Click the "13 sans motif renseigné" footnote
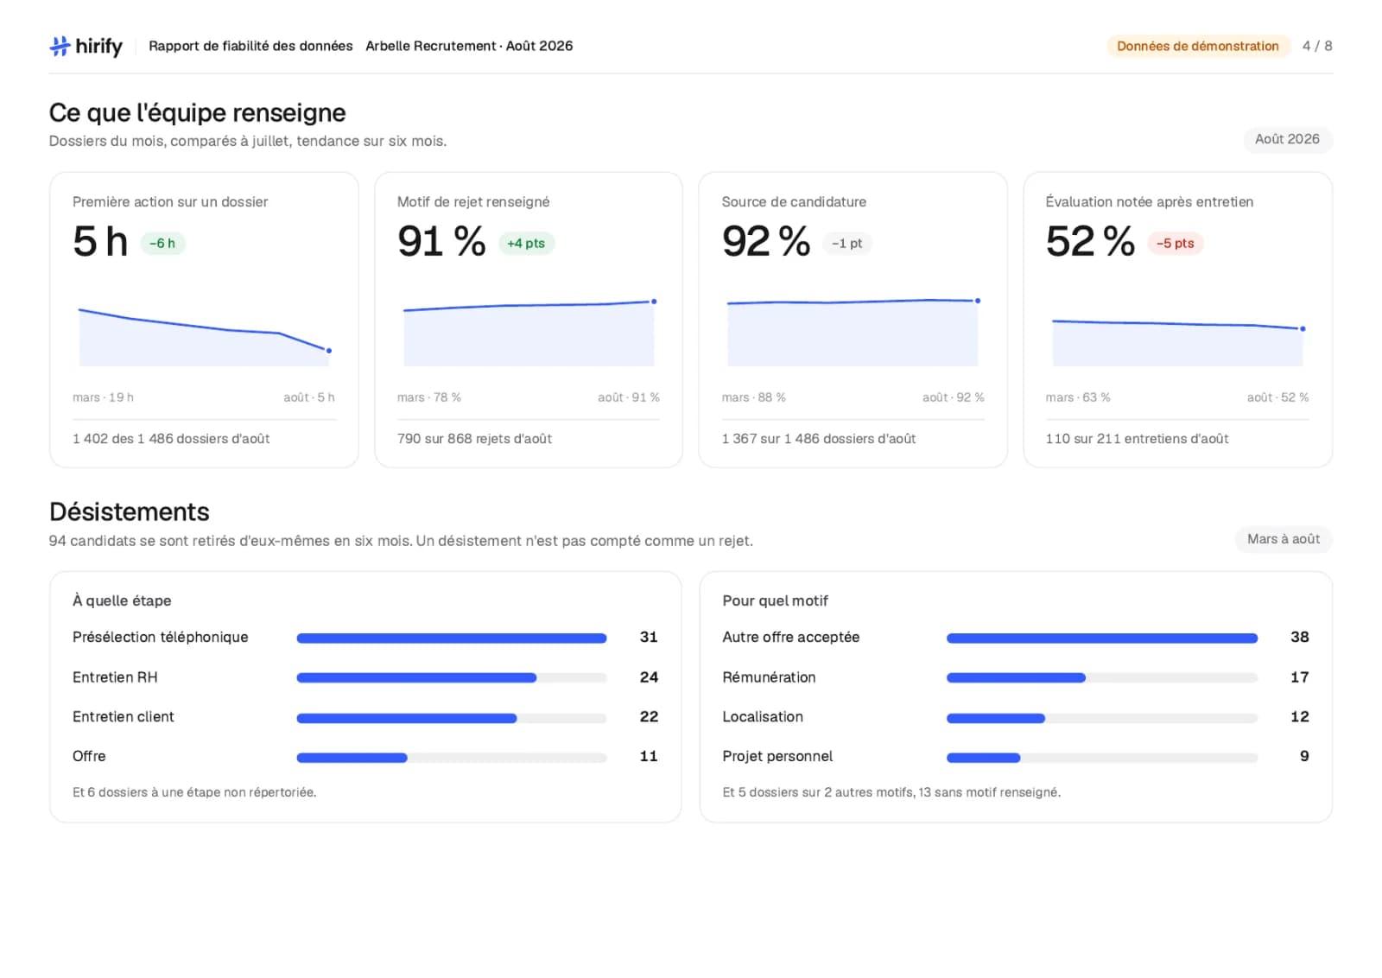The width and height of the screenshot is (1382, 978). click(989, 792)
